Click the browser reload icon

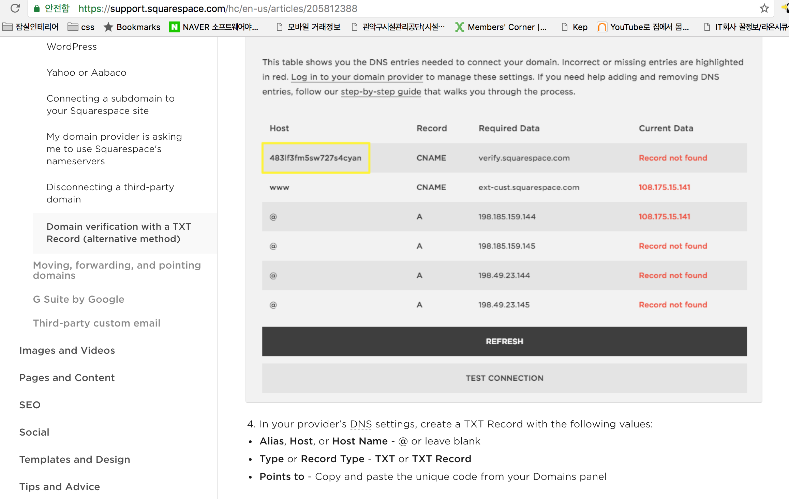pos(15,8)
